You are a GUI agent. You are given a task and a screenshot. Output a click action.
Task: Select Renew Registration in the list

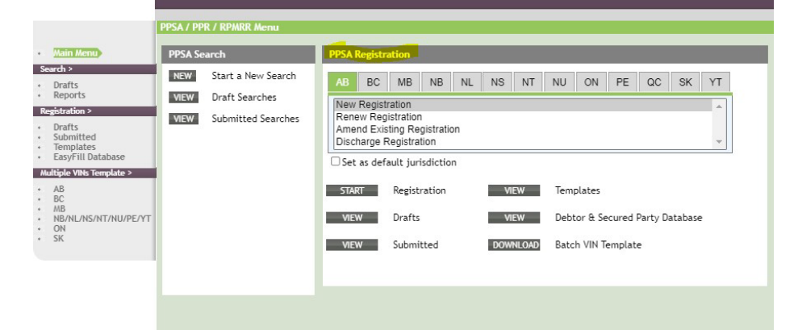pyautogui.click(x=523, y=118)
